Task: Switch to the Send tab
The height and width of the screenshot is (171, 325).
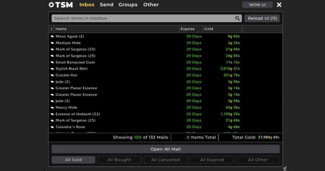Action: [106, 5]
